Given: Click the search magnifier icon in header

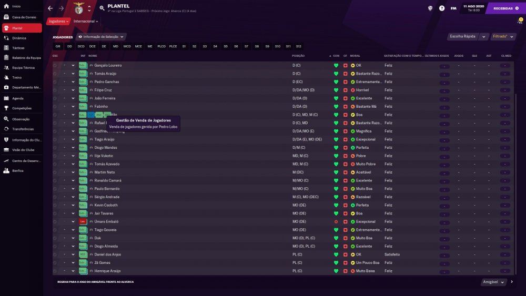Looking at the screenshot, I should [x=102, y=8].
